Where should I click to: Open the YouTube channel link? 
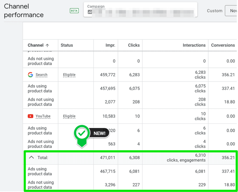tap(43, 116)
